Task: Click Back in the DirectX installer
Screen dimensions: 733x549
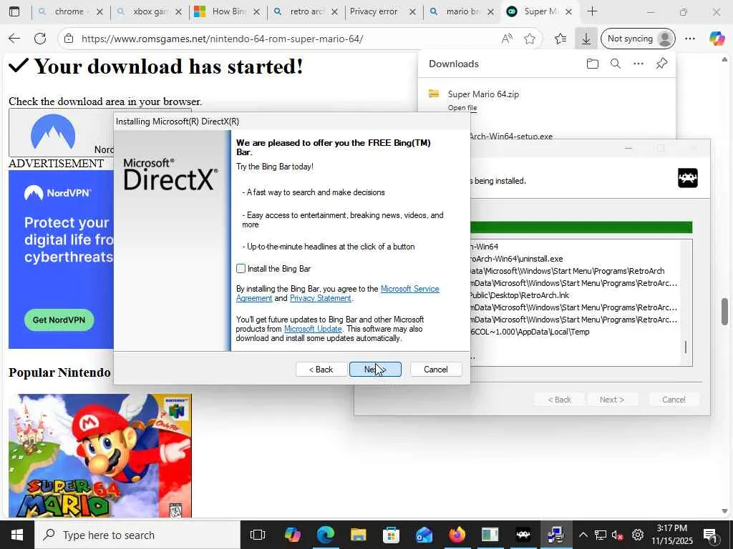Action: coord(321,370)
